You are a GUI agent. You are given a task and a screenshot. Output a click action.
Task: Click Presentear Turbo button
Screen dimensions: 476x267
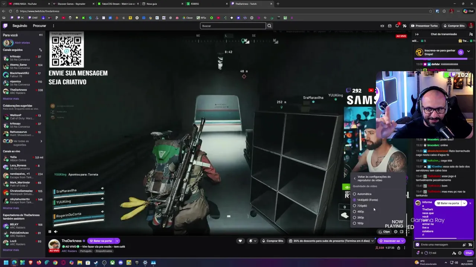coord(424,26)
